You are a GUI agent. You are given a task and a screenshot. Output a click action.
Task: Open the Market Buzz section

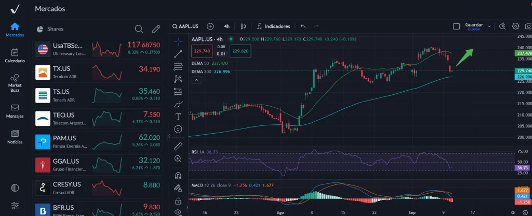(x=15, y=83)
